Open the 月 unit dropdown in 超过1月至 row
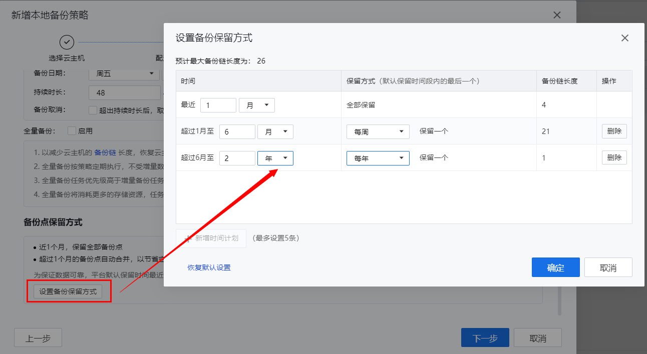This screenshot has height=354, width=647. click(275, 132)
